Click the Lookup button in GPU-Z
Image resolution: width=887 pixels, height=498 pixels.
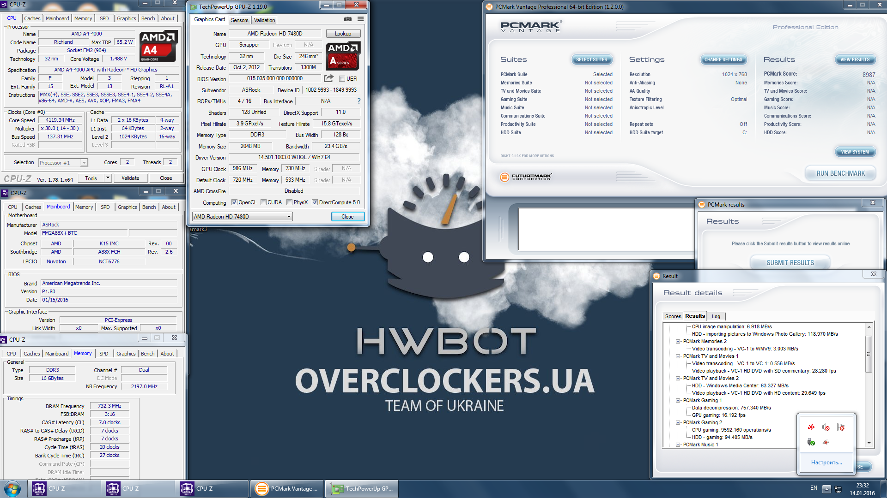click(343, 34)
